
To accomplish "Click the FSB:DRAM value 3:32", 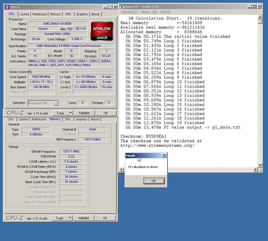I will 71,156.
